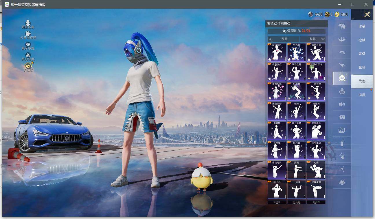This screenshot has width=375, height=219.
Task: Open the 道具 tab
Action: click(x=362, y=95)
